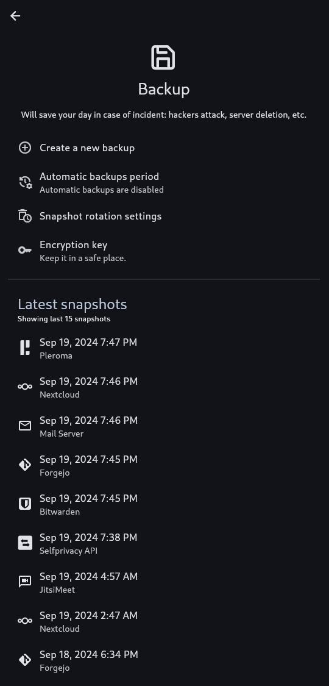Click the snapshot rotation trash-clock icon
The image size is (329, 686).
click(25, 216)
